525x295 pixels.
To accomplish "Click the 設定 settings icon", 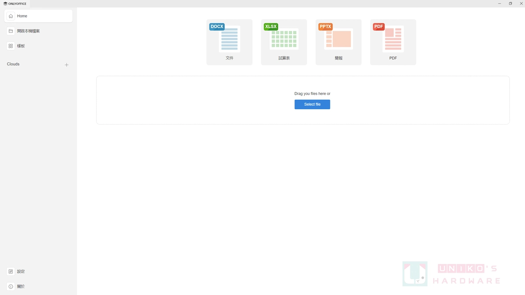I will point(11,271).
